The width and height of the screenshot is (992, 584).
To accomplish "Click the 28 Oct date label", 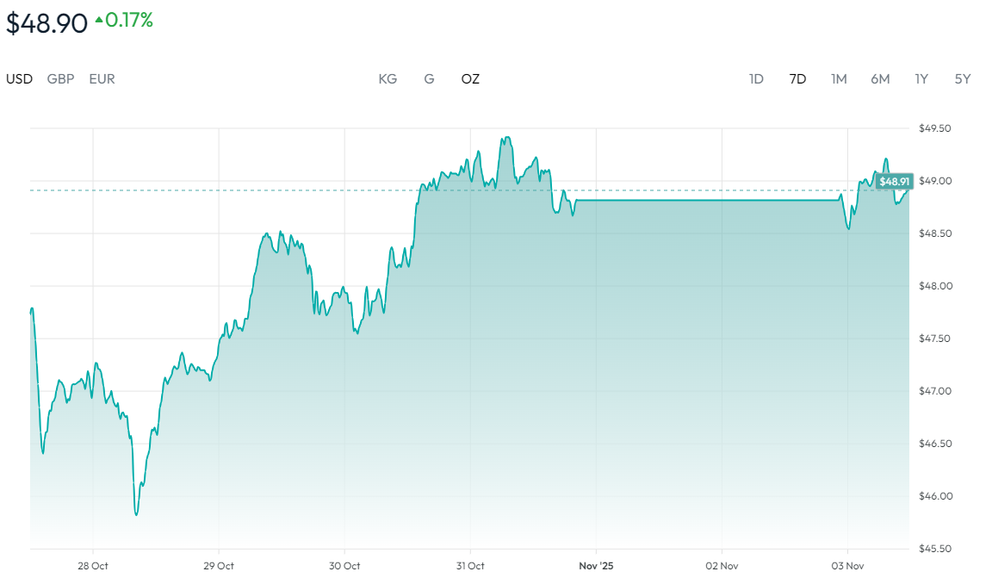I will [92, 566].
